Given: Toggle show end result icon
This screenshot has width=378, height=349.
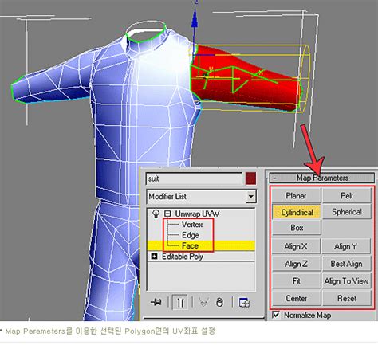Looking at the screenshot, I should 180,302.
